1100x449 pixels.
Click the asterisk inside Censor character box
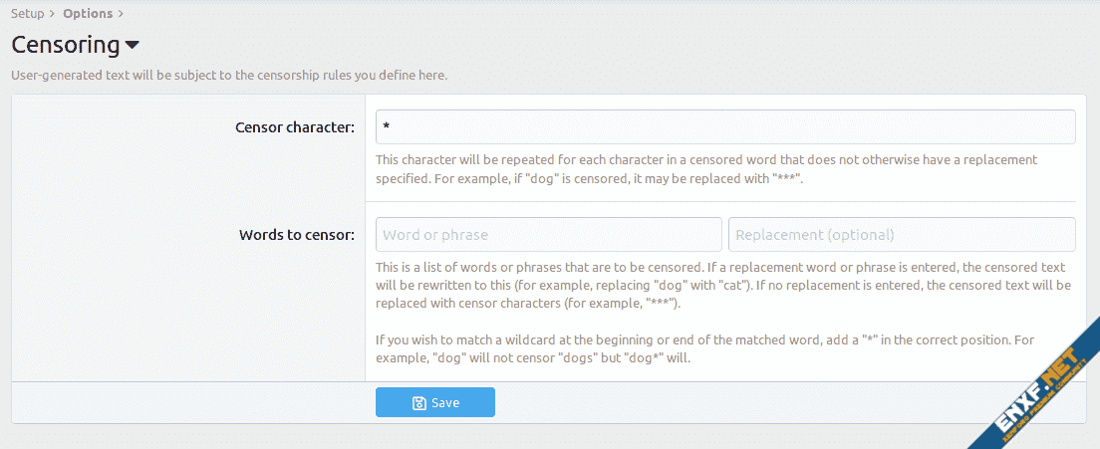click(386, 127)
